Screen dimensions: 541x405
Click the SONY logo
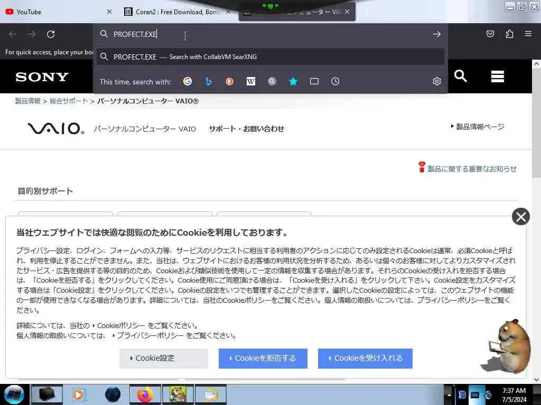click(42, 77)
